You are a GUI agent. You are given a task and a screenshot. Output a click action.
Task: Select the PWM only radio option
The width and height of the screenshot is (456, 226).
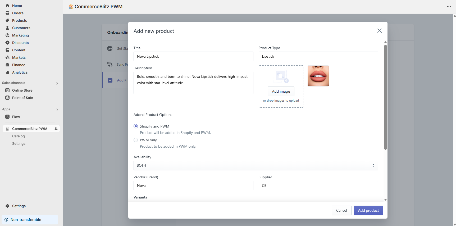(136, 140)
